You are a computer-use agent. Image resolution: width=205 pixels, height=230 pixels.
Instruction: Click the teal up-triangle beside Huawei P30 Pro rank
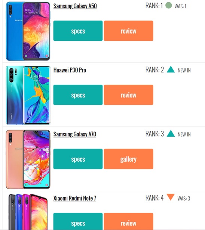[171, 69]
